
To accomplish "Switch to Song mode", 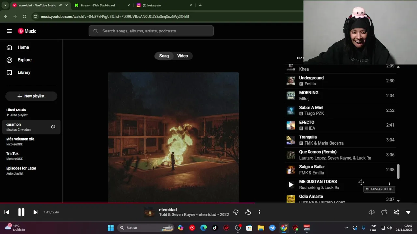I will pyautogui.click(x=164, y=56).
